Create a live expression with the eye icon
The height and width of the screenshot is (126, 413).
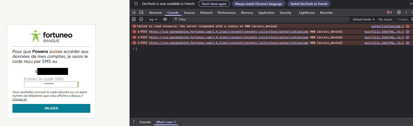165,19
